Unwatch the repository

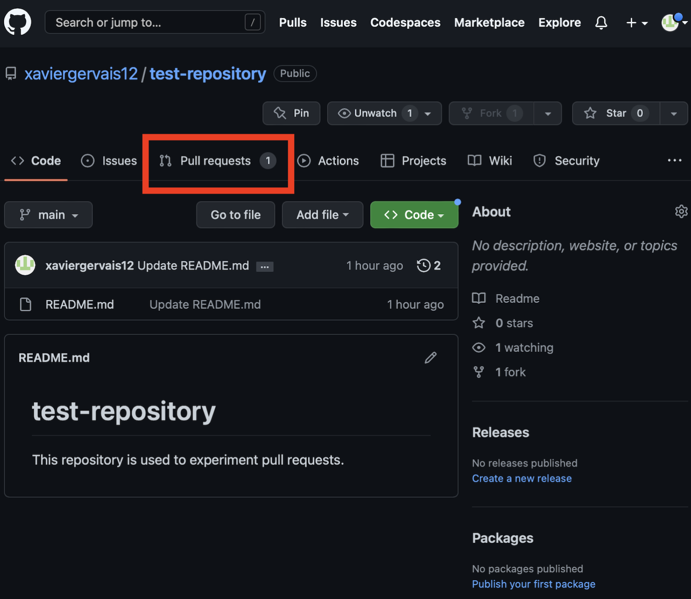coord(375,113)
